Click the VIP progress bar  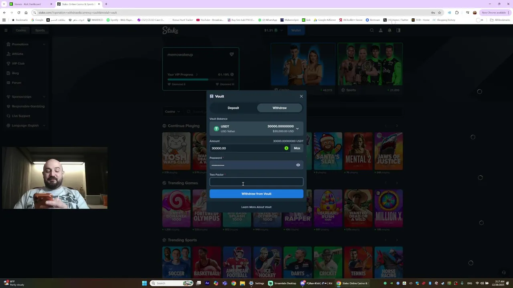click(201, 80)
